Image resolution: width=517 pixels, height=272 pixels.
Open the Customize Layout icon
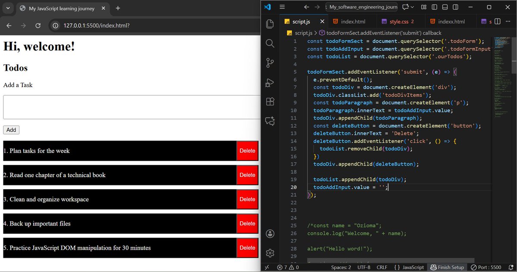click(x=424, y=7)
